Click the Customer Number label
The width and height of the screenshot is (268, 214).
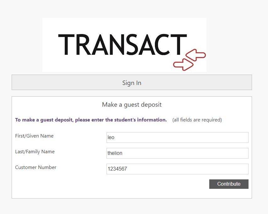click(x=36, y=167)
